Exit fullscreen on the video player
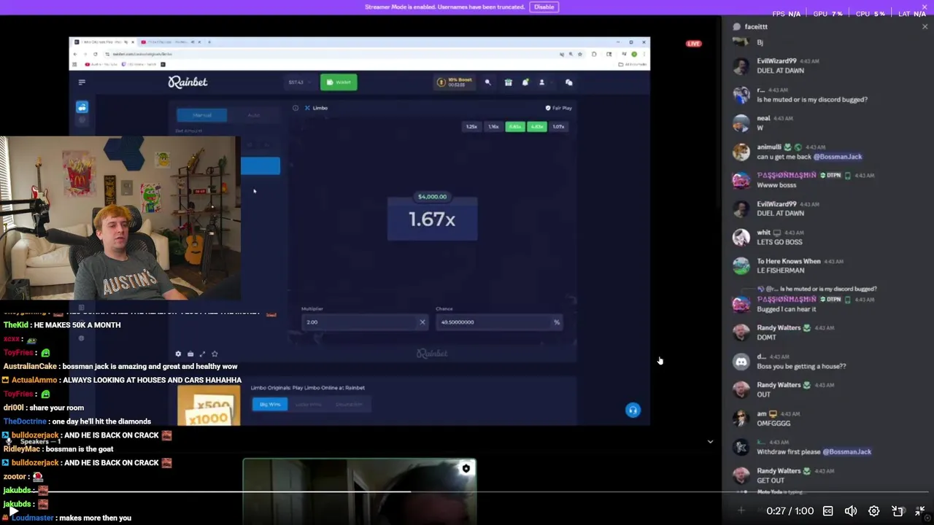 pos(920,511)
